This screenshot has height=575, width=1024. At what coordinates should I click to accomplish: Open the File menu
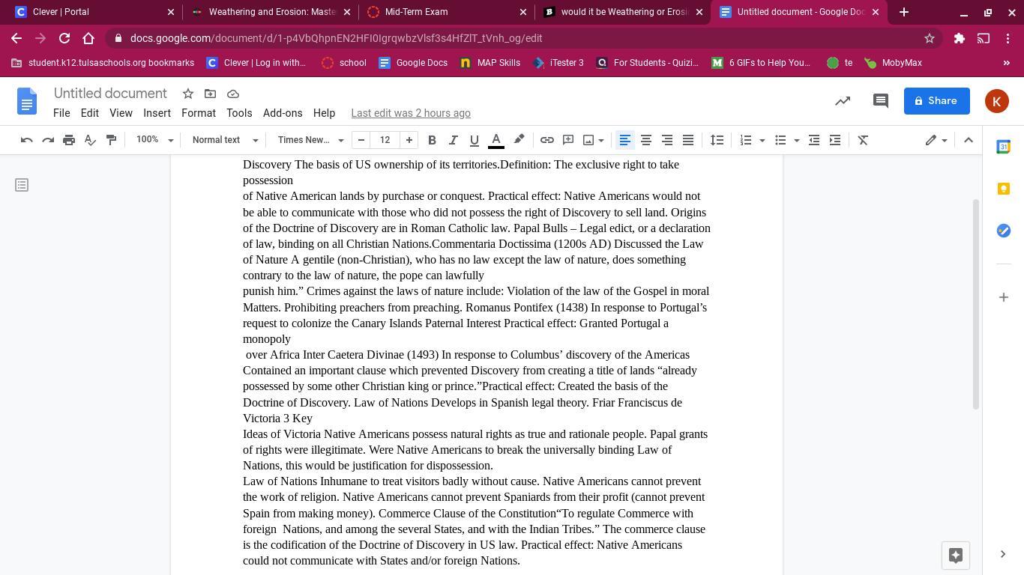tap(61, 113)
